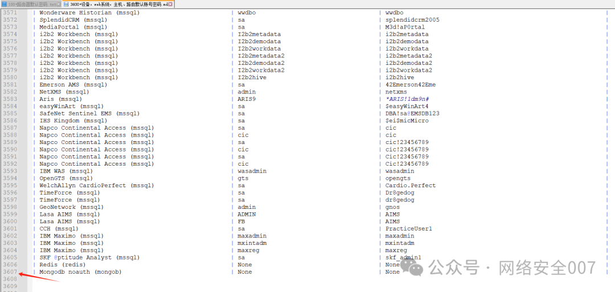615x292 pixels.
Task: Click the username "ADMIN" in Lasa AIMS row
Action: (247, 215)
